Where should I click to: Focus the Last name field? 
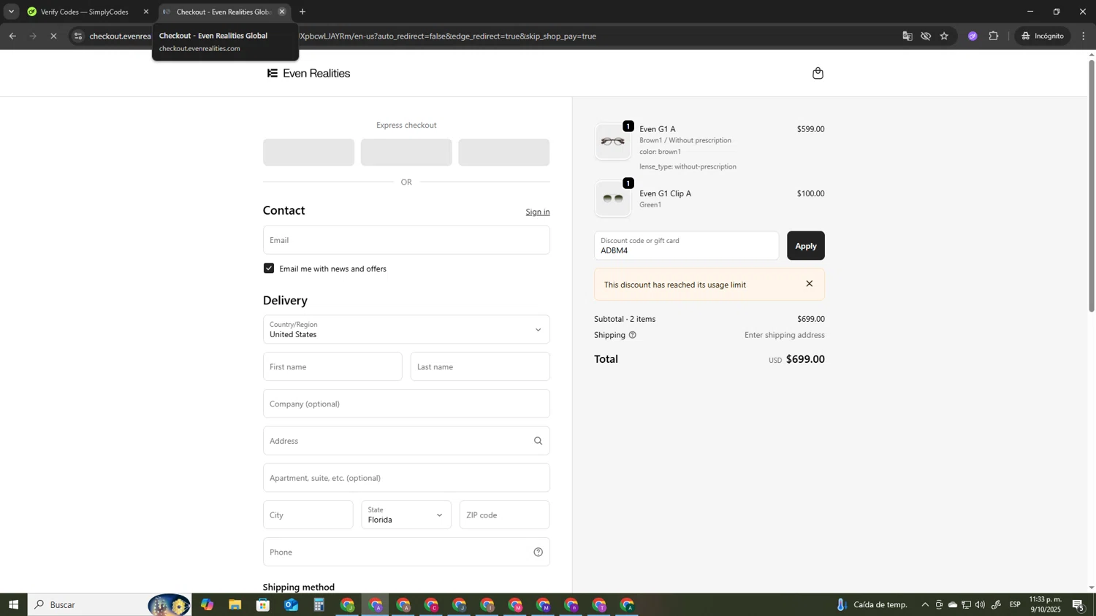click(x=480, y=366)
